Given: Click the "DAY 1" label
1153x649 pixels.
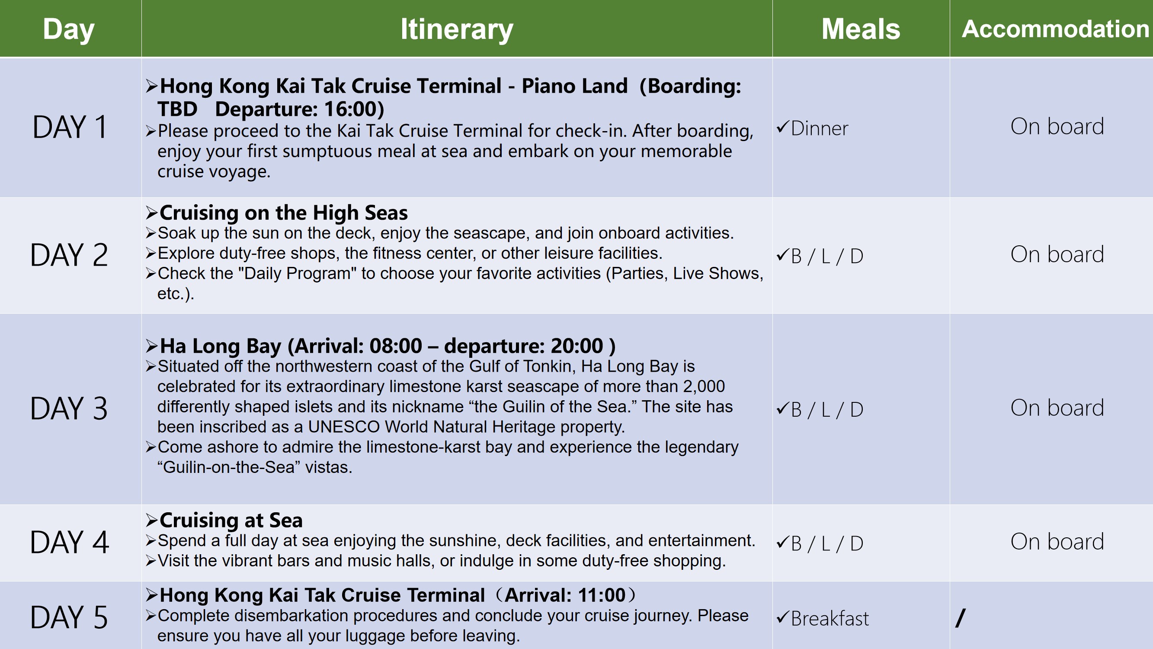Looking at the screenshot, I should (70, 127).
